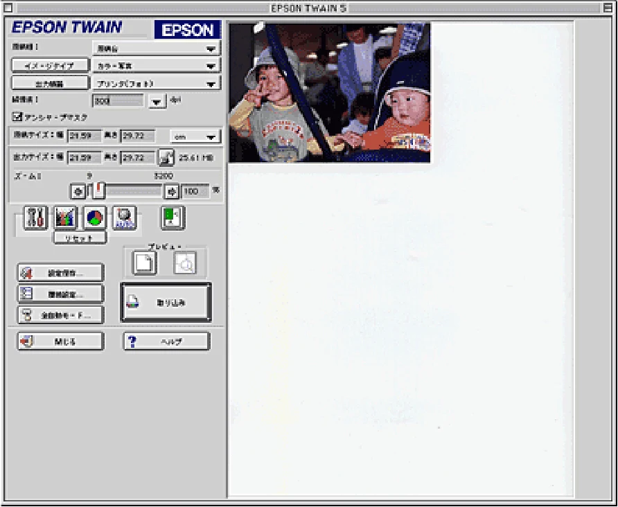Click the output size height field
This screenshot has width=618, height=507.
[x=138, y=158]
